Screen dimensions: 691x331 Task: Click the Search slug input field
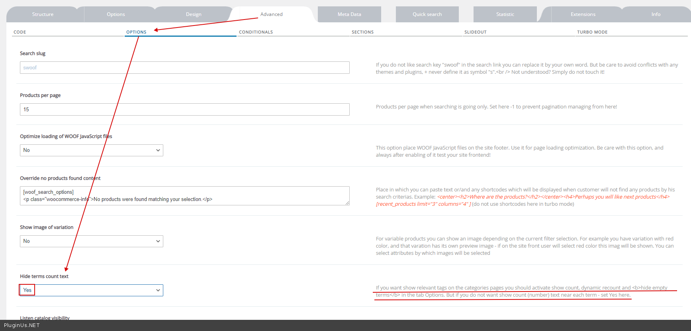(x=184, y=68)
